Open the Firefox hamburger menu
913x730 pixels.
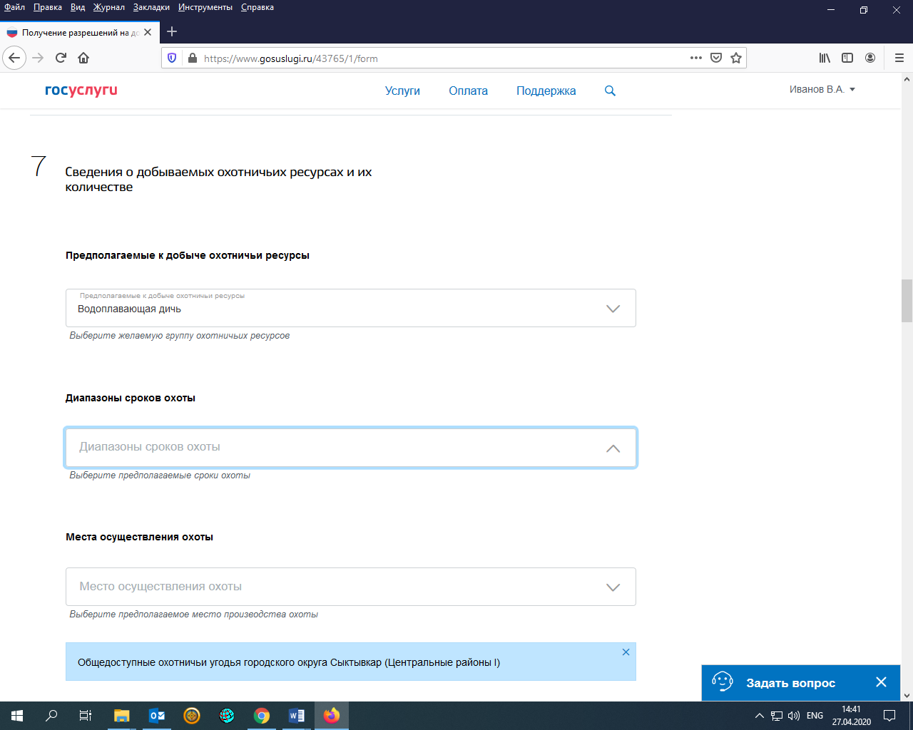pyautogui.click(x=899, y=58)
